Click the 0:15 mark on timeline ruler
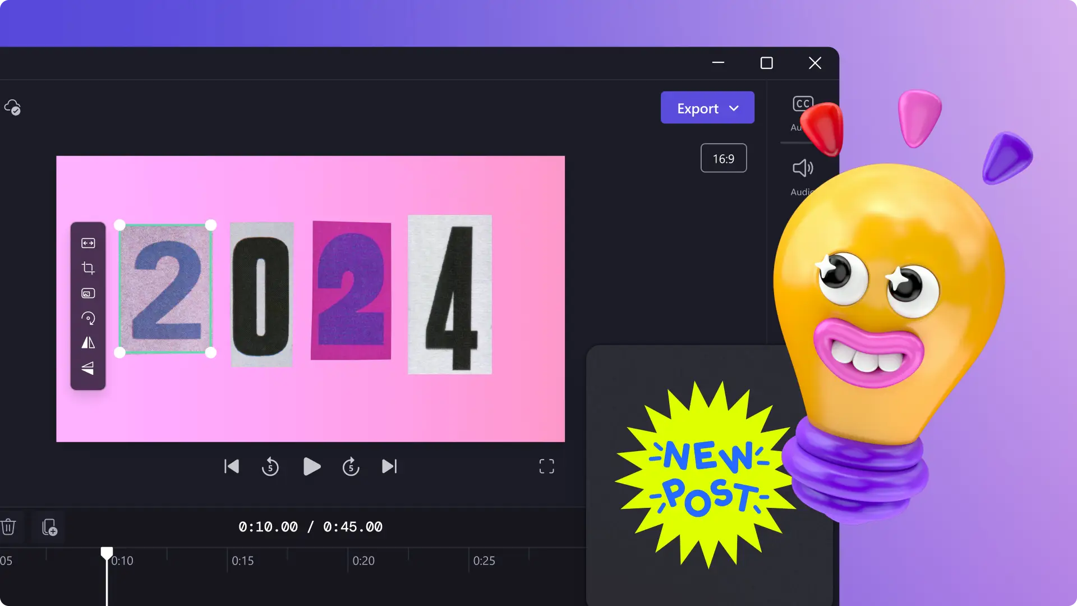The width and height of the screenshot is (1077, 606). click(243, 561)
